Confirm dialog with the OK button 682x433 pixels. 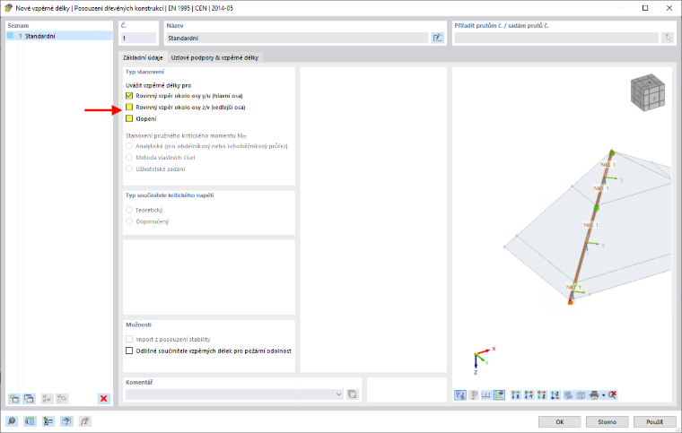(x=559, y=421)
